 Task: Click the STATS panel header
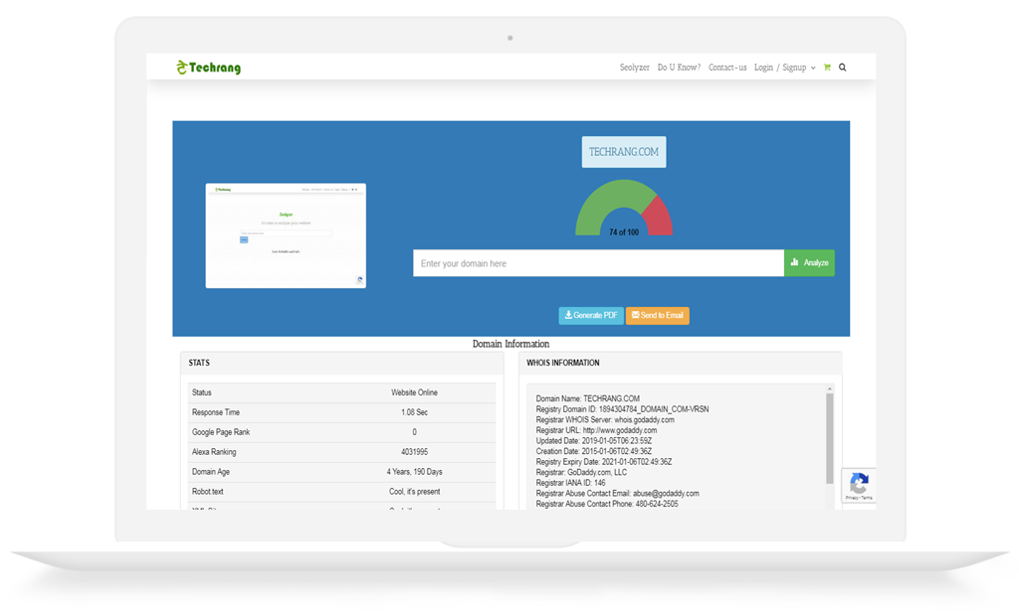point(342,364)
